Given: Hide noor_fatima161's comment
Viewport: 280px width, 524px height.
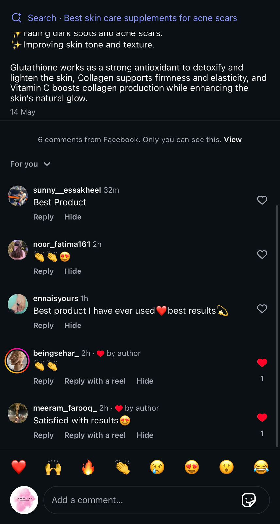Looking at the screenshot, I should [73, 271].
